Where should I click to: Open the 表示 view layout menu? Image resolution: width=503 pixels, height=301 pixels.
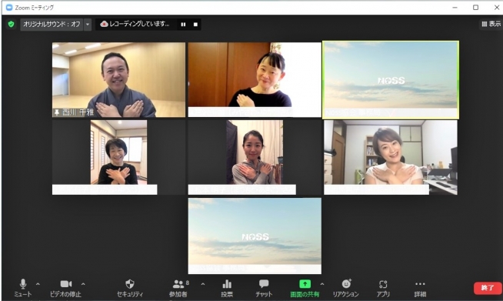coord(491,24)
